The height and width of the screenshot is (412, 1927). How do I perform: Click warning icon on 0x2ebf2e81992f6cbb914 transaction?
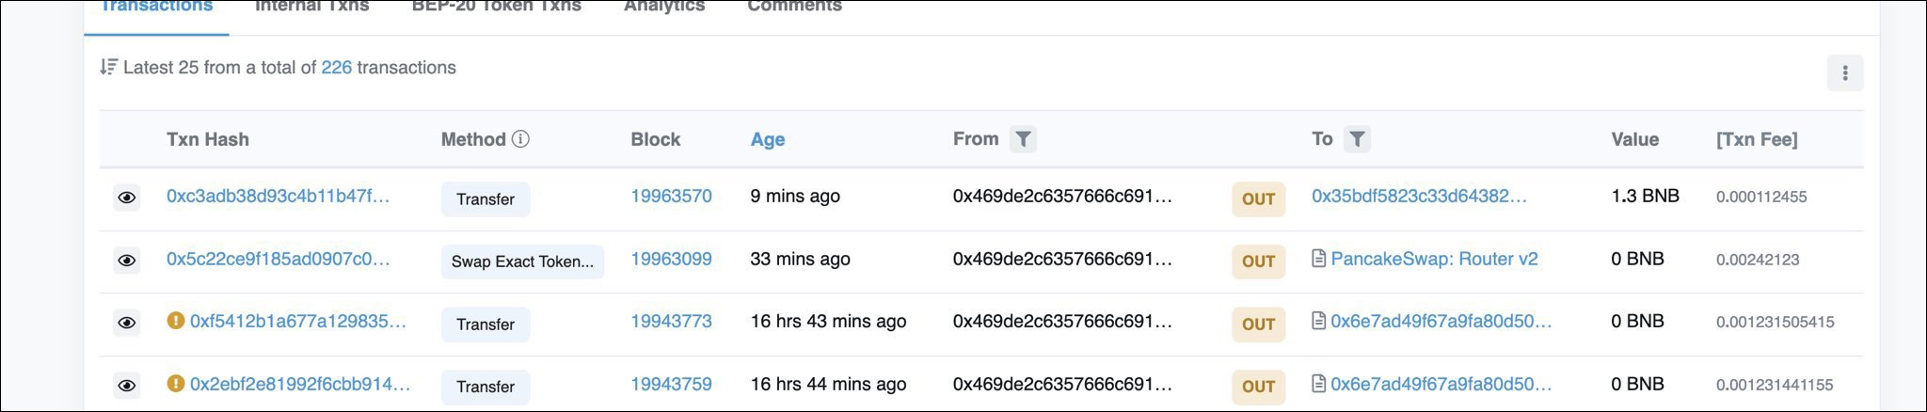tap(175, 384)
